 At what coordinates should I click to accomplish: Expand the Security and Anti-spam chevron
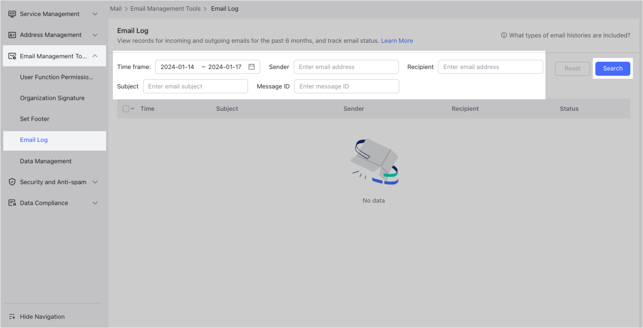pos(95,182)
